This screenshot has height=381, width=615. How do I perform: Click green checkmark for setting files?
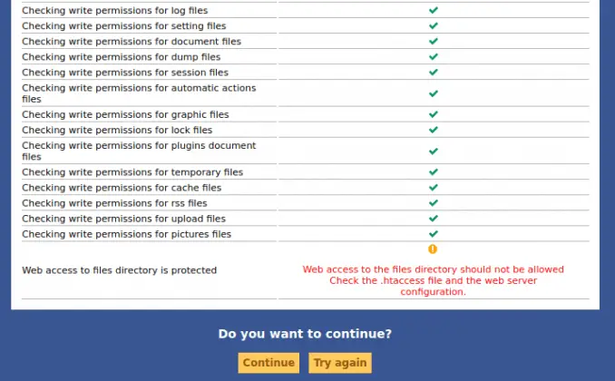tap(434, 26)
